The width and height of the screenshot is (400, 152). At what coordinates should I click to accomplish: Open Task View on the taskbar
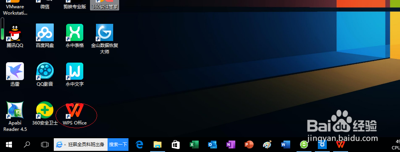point(45,145)
